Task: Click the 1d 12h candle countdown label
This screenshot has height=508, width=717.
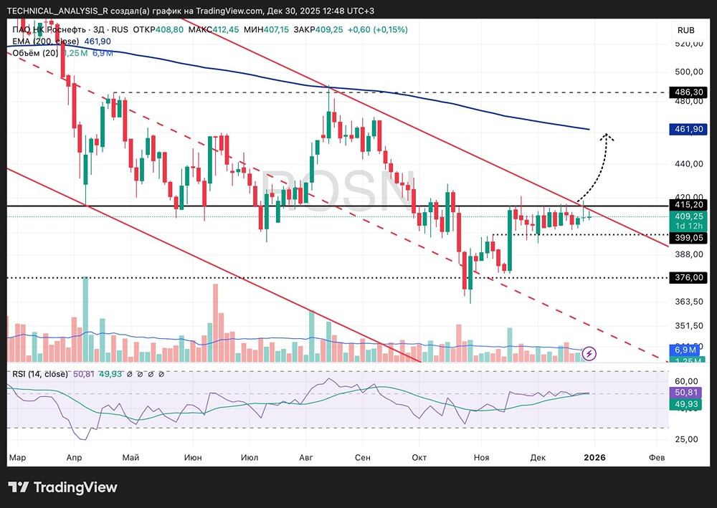Action: click(x=688, y=226)
